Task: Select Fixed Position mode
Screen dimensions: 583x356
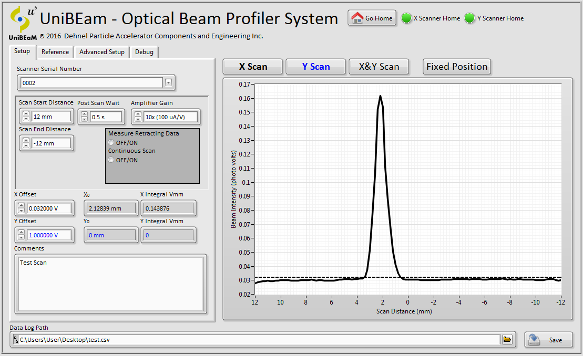Action: pyautogui.click(x=456, y=67)
